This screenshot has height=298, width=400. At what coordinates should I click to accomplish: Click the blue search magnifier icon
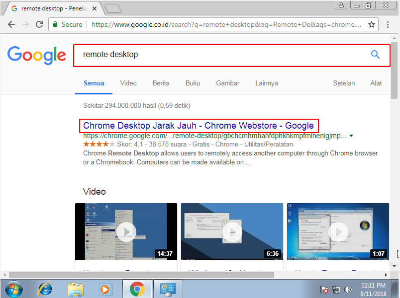click(x=375, y=54)
